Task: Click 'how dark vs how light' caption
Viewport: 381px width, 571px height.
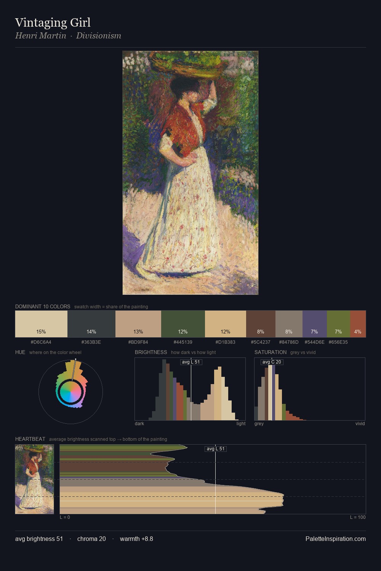Action: coord(194,352)
